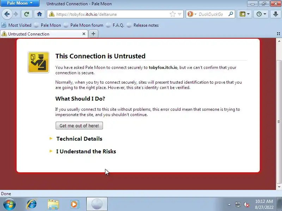Click the Get me out of here! button
The width and height of the screenshot is (282, 211).
[x=79, y=126]
